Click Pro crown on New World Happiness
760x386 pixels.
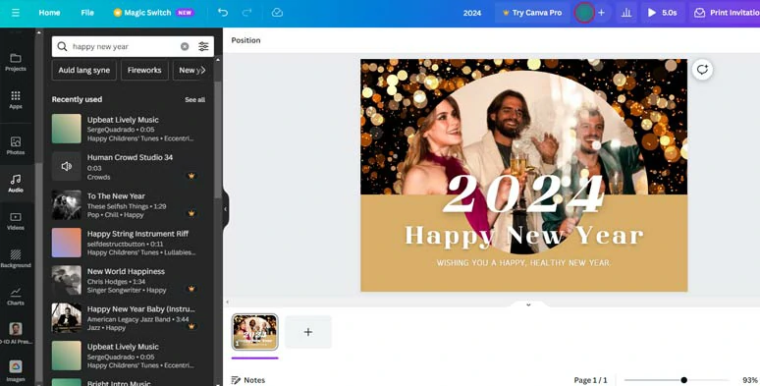click(191, 289)
